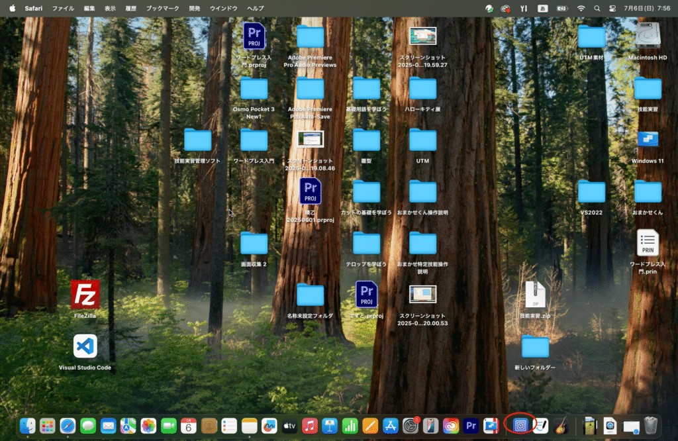This screenshot has height=441, width=678.
Task: Open the ブックマーク menu
Action: (162, 9)
